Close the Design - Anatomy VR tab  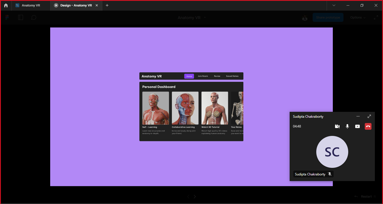[97, 5]
